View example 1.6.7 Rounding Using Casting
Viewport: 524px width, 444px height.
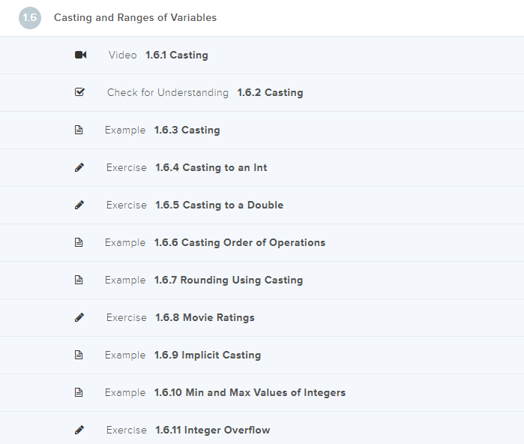pos(228,280)
